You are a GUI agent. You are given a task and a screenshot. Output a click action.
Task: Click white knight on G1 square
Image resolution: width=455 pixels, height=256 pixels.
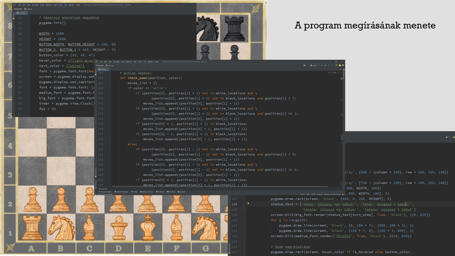click(x=205, y=228)
